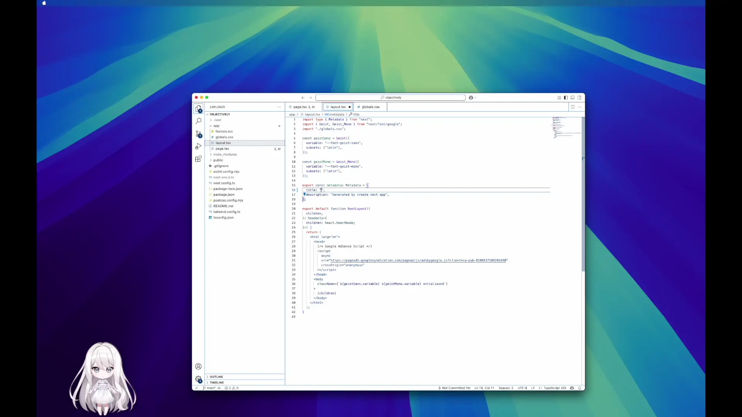Open the Search view in activity bar
742x417 pixels.
point(198,121)
